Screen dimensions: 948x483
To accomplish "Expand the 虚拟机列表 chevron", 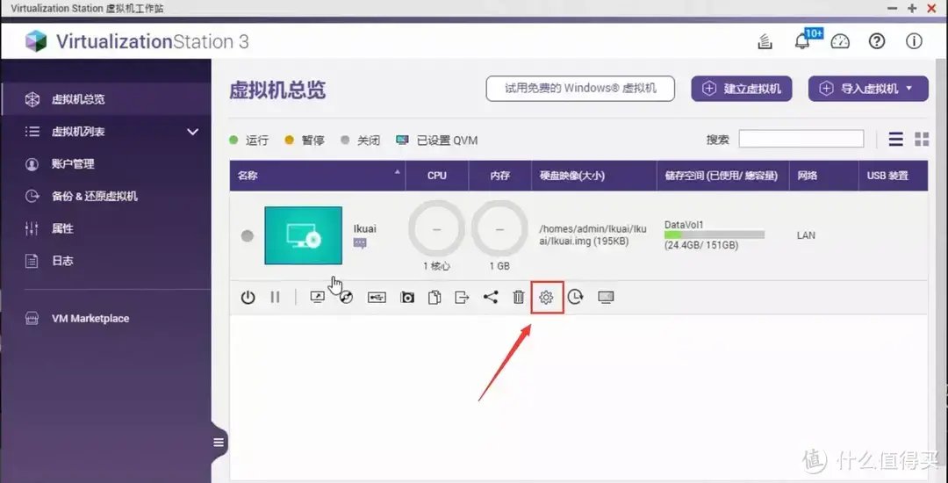I will coord(193,132).
